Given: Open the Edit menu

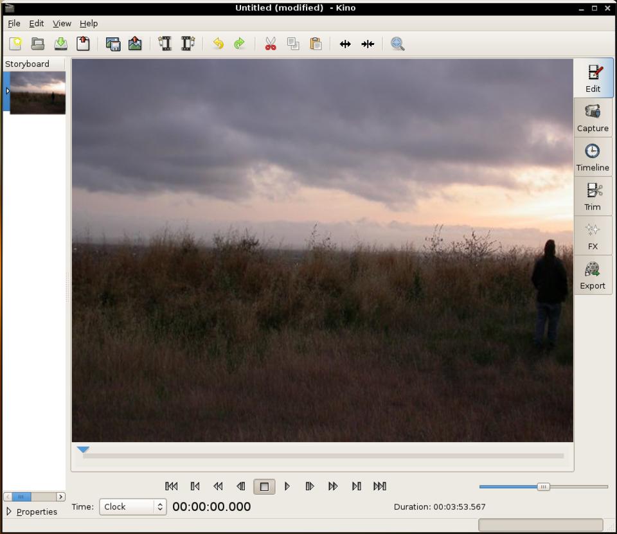Looking at the screenshot, I should click(x=37, y=23).
